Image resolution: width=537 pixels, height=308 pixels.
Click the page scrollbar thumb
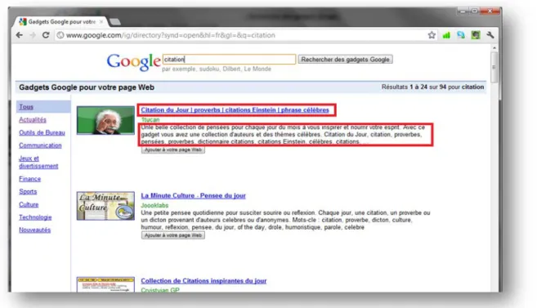pyautogui.click(x=494, y=68)
